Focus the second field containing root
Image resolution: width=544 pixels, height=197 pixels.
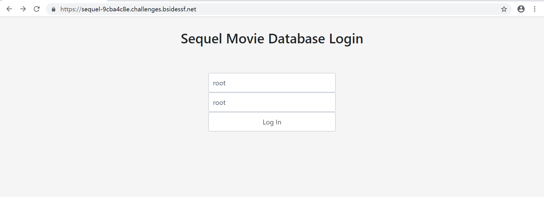272,102
